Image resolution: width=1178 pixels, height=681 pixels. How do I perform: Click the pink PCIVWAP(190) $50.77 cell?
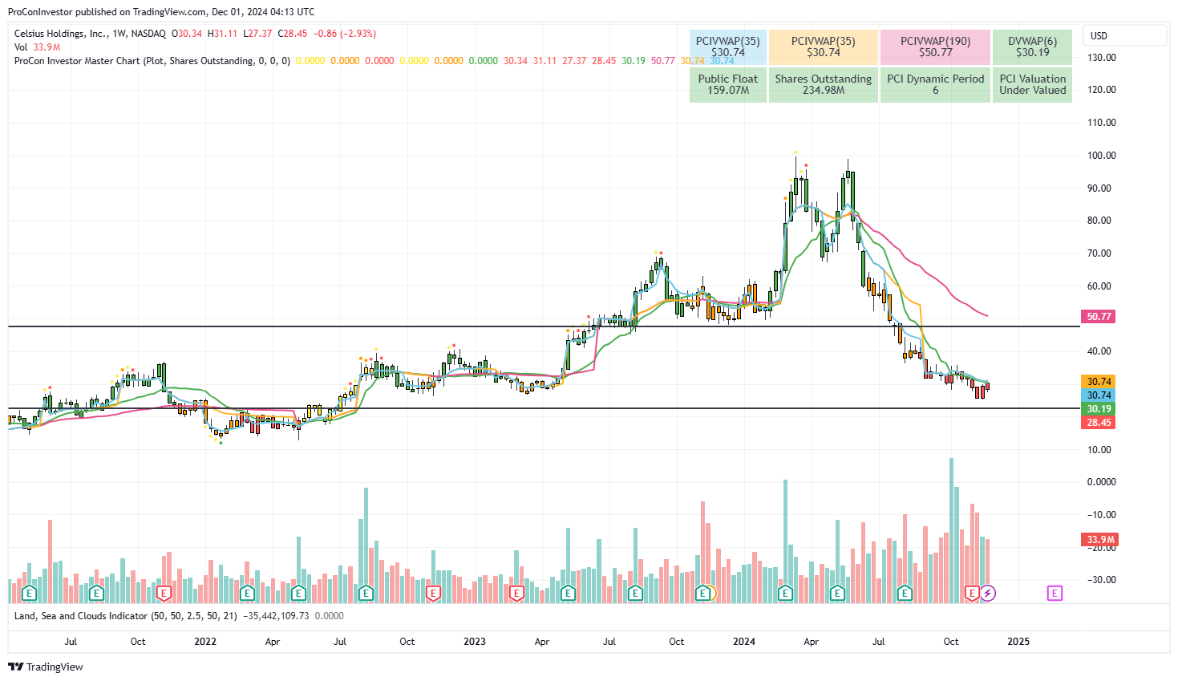pyautogui.click(x=935, y=47)
